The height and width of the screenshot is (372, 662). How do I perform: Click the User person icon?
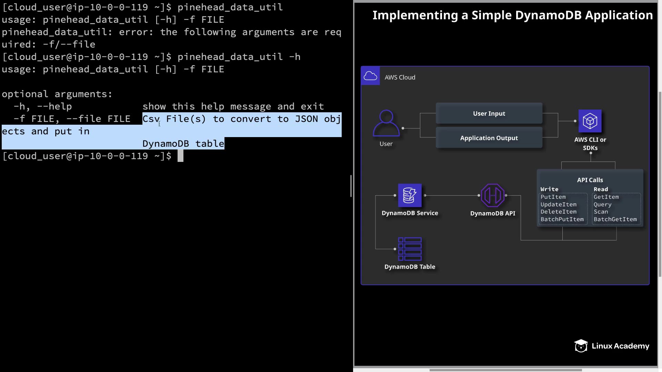tap(386, 123)
